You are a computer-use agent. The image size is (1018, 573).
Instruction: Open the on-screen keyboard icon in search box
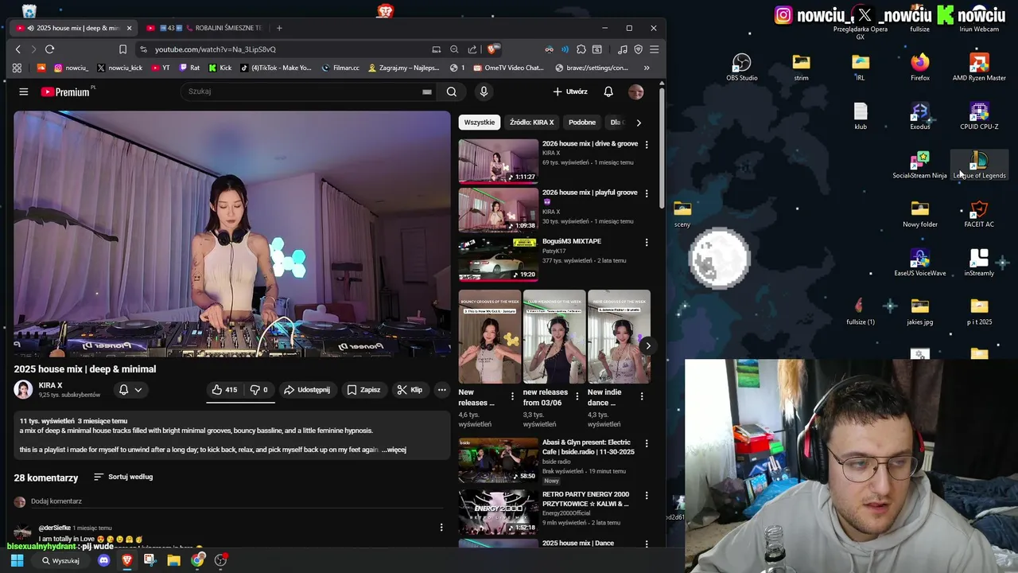[x=427, y=92]
